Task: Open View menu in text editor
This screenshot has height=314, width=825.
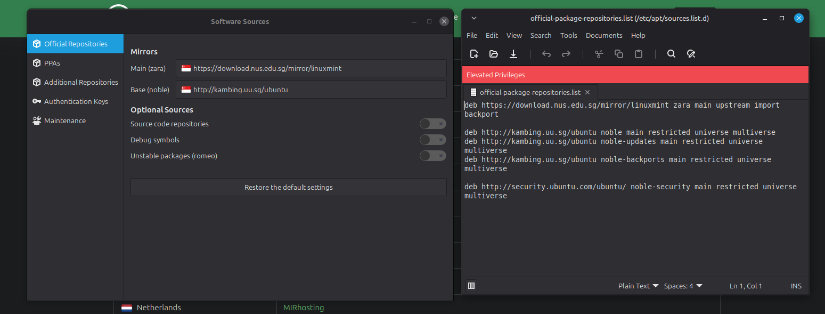Action: tap(514, 35)
